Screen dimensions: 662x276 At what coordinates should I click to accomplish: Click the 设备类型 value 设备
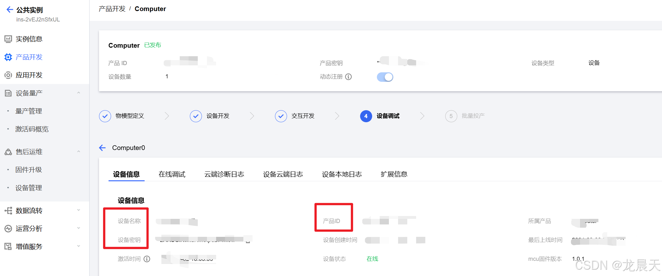point(594,63)
